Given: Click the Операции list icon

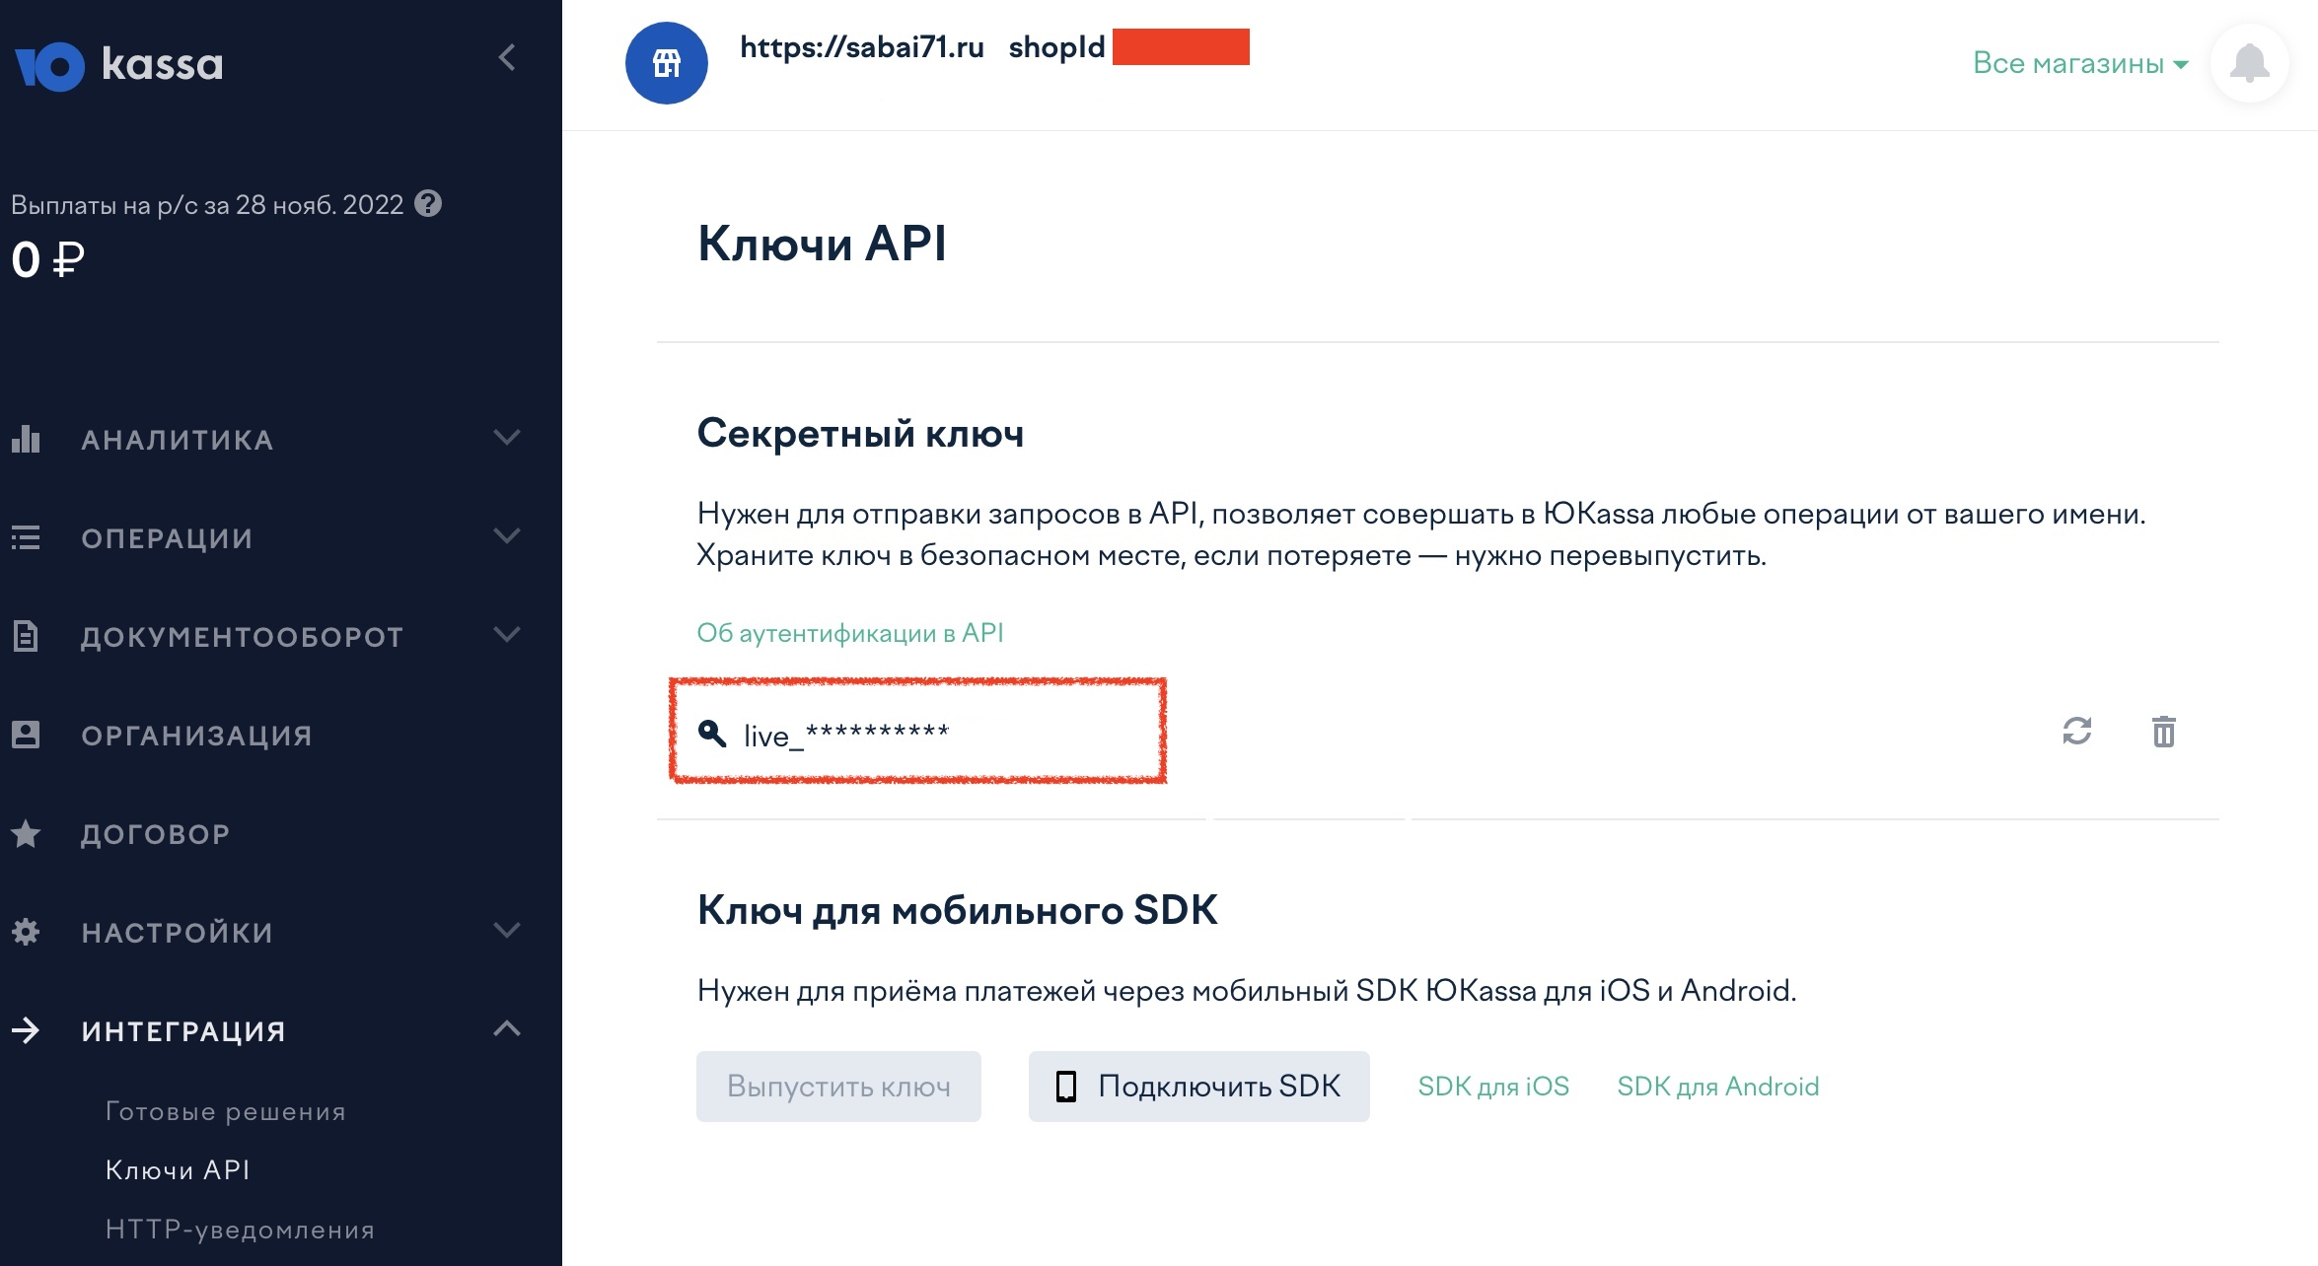Looking at the screenshot, I should click(x=26, y=537).
